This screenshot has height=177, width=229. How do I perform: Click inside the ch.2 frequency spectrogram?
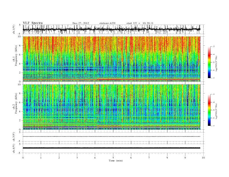click(111, 107)
